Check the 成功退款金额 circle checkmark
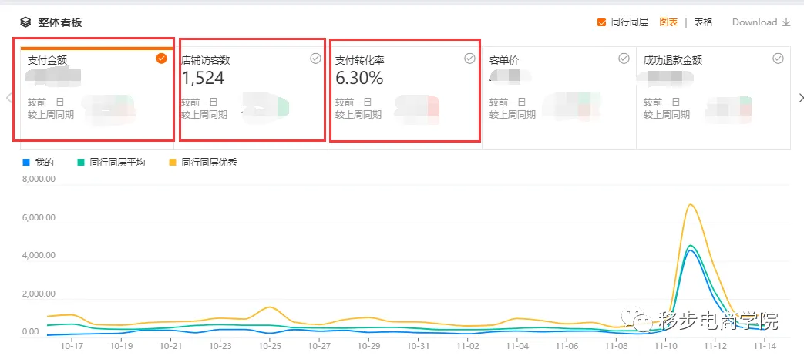 [x=779, y=59]
